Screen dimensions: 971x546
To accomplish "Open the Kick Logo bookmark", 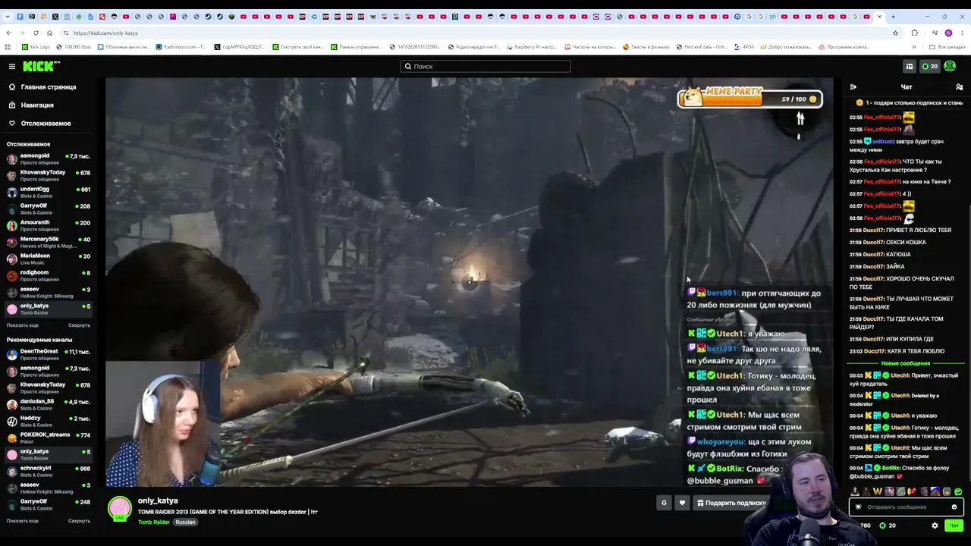I will [x=36, y=47].
